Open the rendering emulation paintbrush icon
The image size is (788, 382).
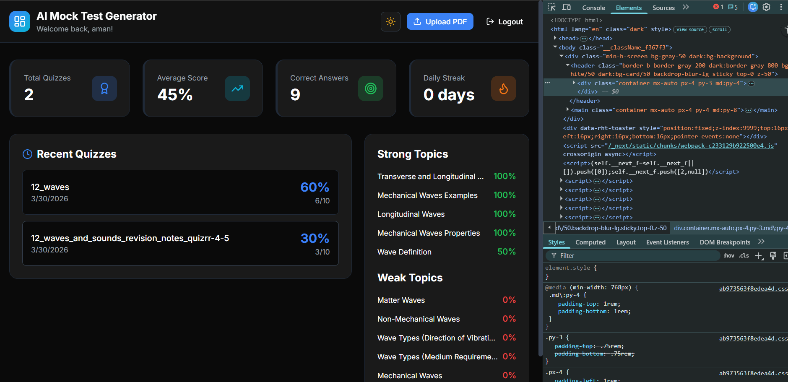pos(773,256)
